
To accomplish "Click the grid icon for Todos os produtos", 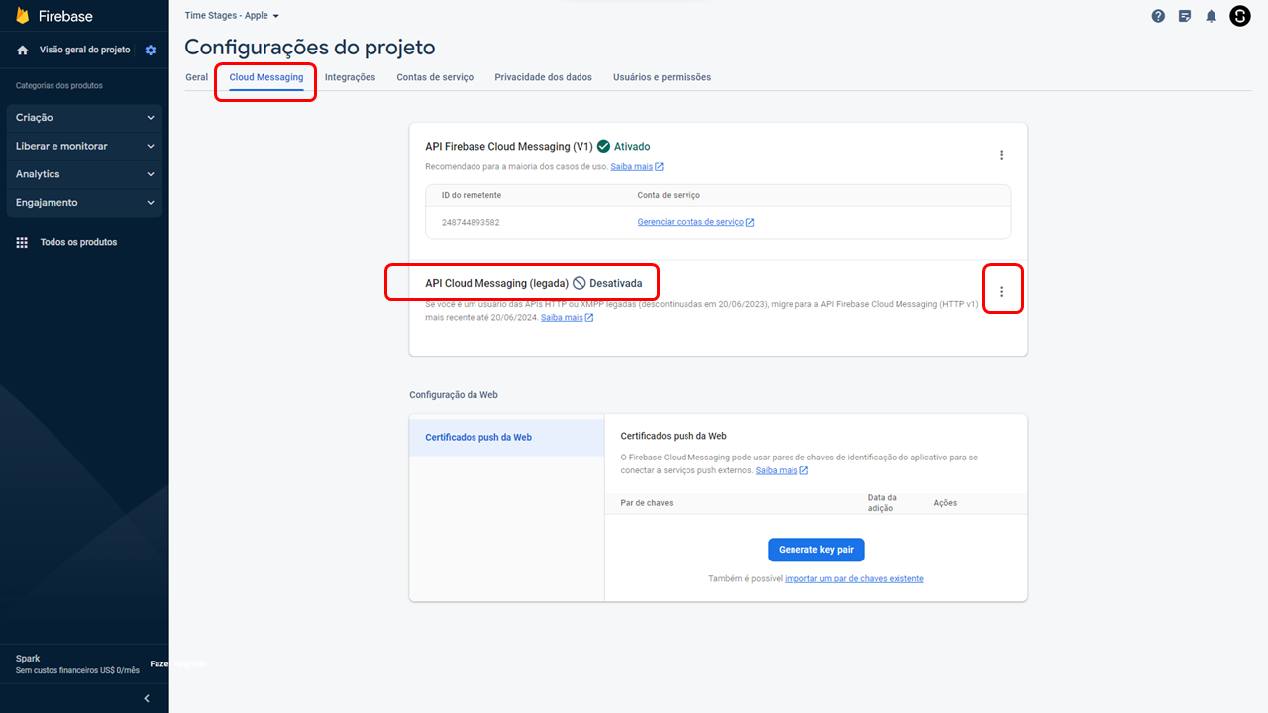I will point(22,242).
